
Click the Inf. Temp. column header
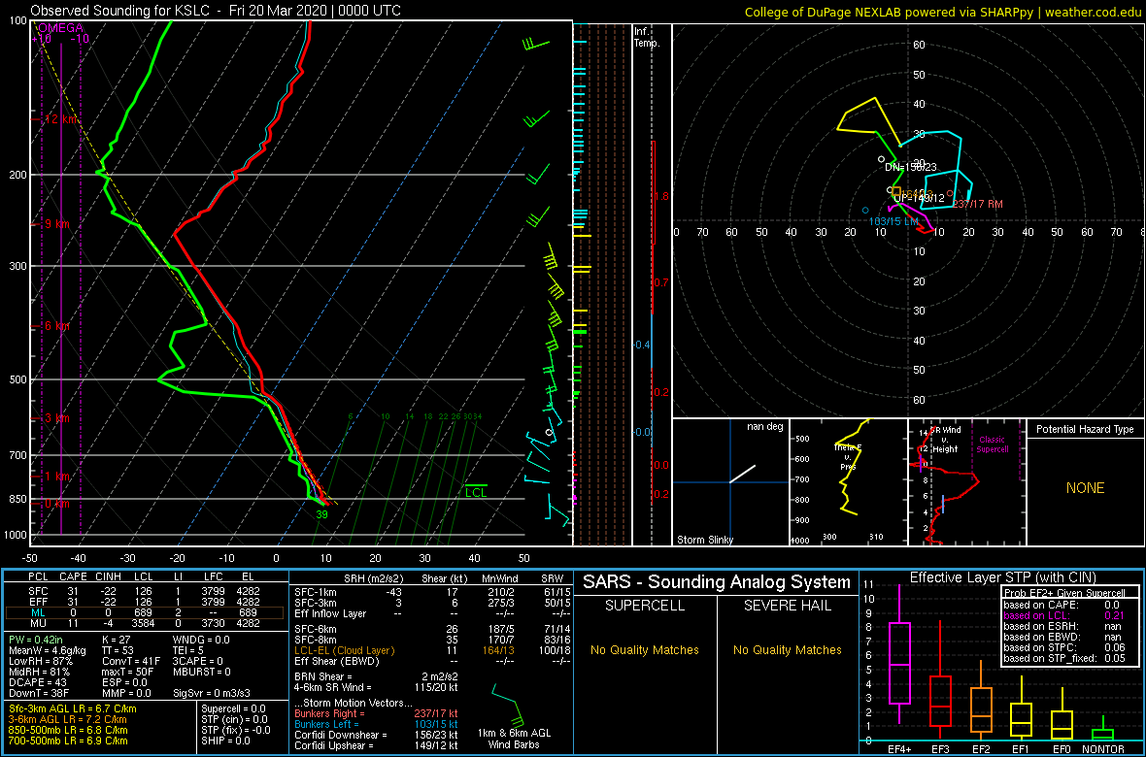click(x=647, y=38)
